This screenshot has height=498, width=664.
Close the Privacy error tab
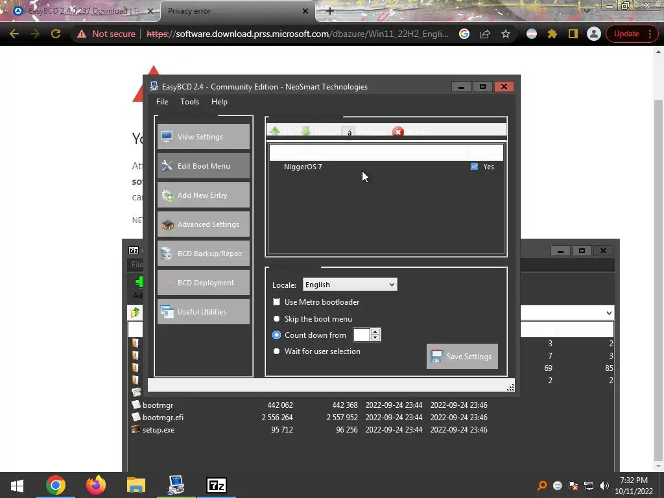305,11
